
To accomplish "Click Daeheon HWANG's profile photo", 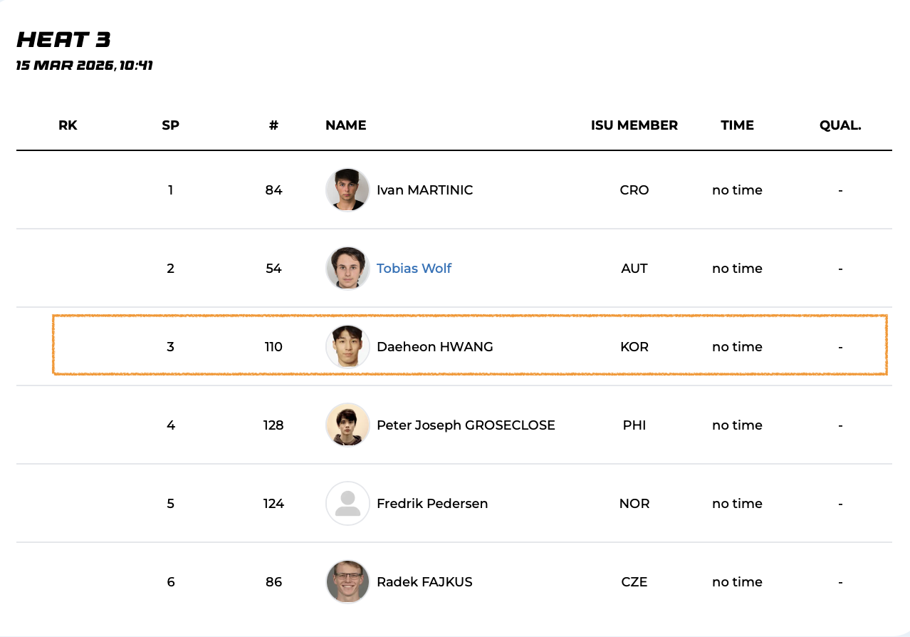I will (x=347, y=347).
